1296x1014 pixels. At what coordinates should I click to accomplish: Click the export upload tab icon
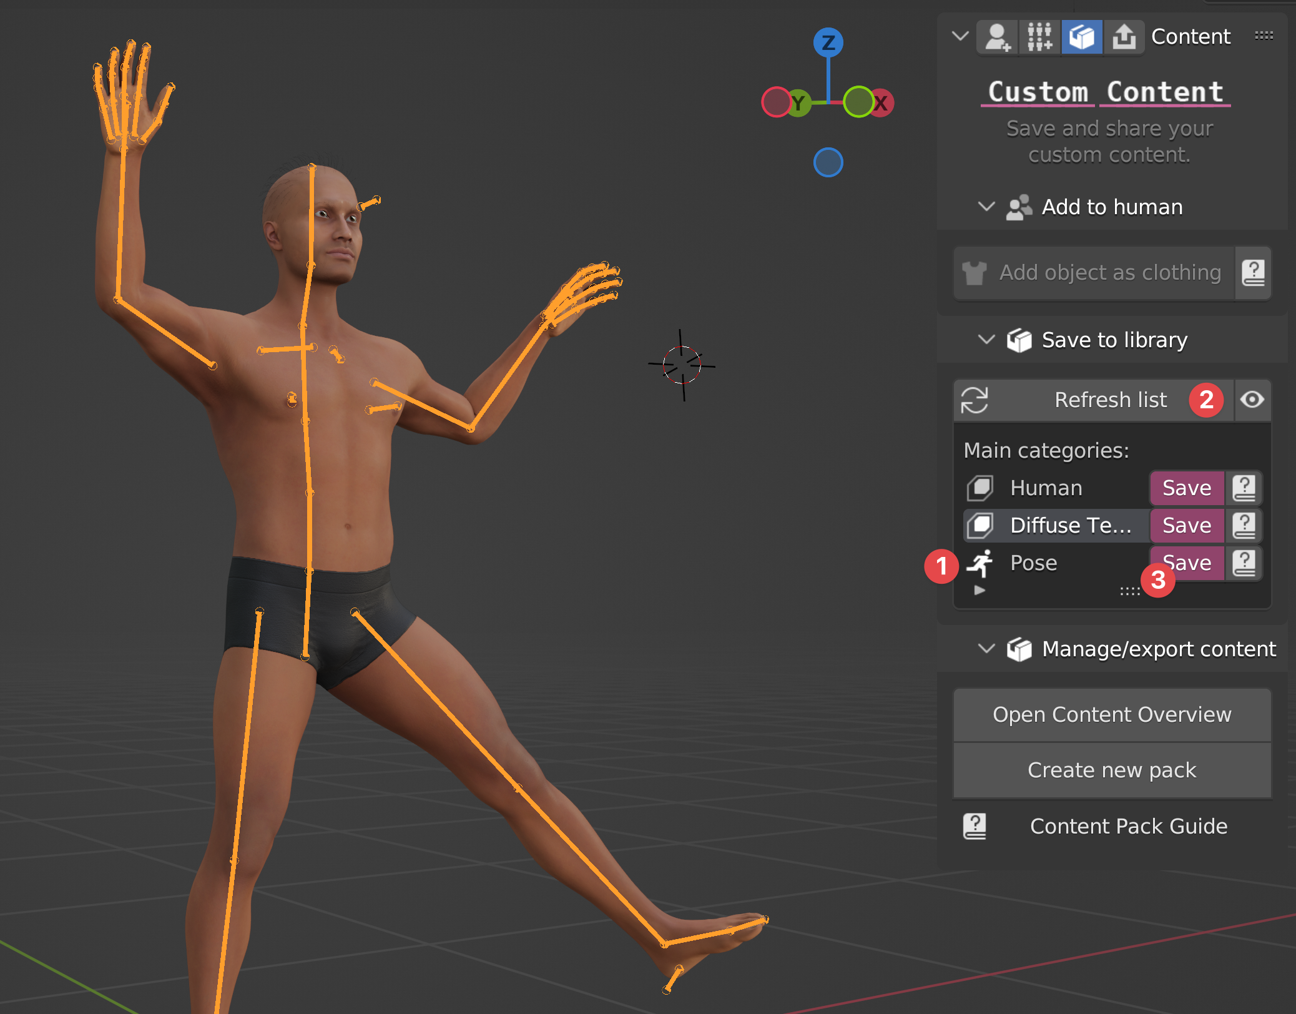pos(1124,37)
